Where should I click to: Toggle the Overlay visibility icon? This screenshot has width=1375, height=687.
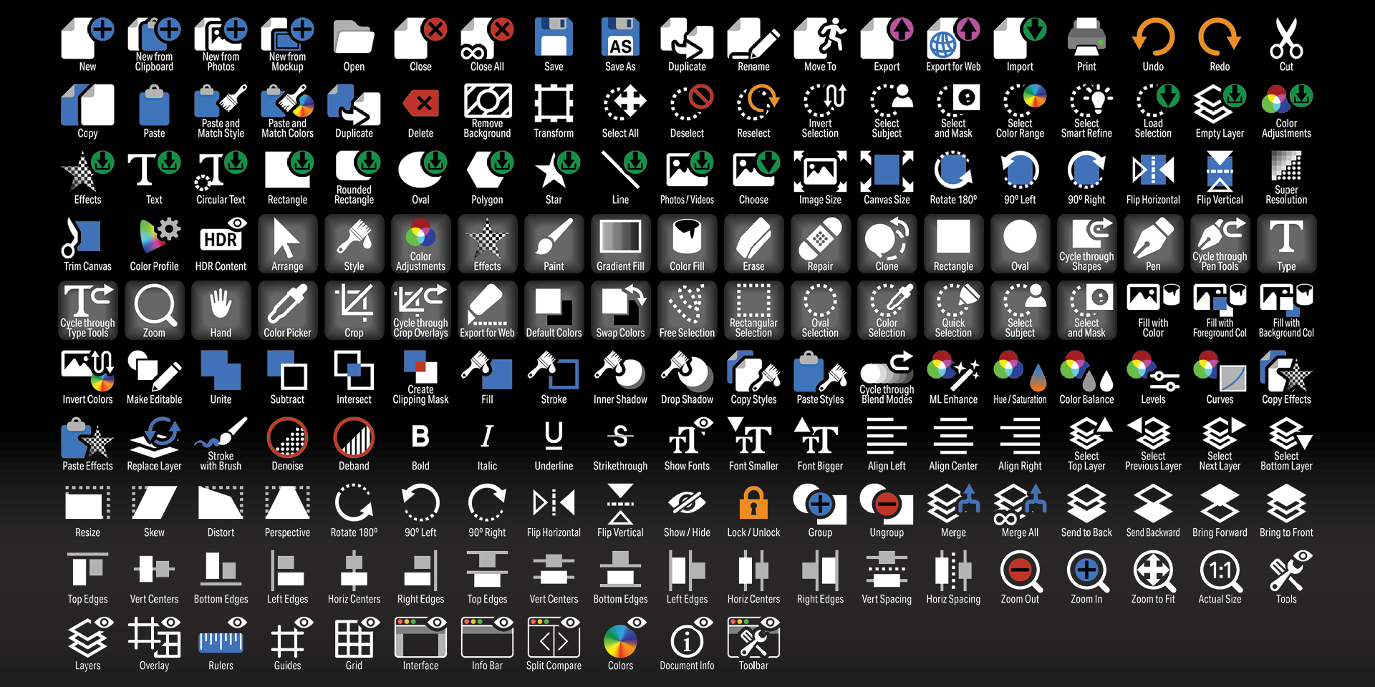[154, 636]
